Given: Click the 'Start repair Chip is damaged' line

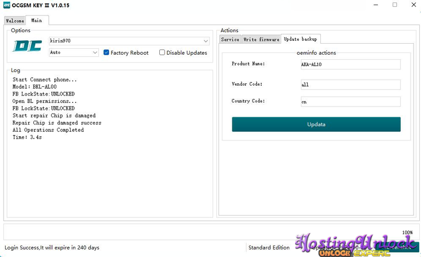Looking at the screenshot, I should click(x=54, y=116).
